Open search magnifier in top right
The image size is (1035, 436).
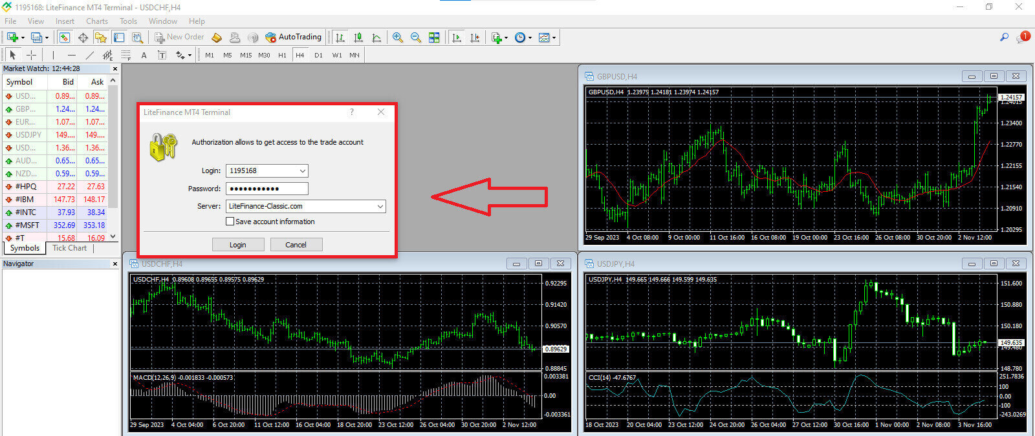[x=1004, y=37]
